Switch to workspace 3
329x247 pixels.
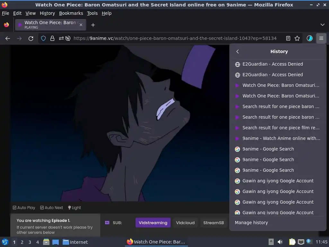click(x=30, y=242)
